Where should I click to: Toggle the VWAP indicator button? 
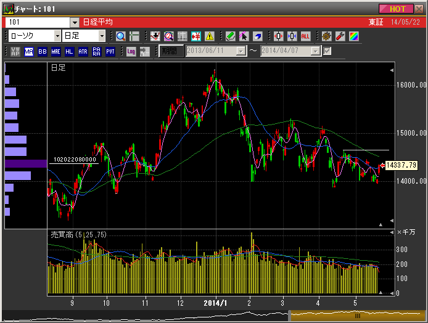coord(15,51)
